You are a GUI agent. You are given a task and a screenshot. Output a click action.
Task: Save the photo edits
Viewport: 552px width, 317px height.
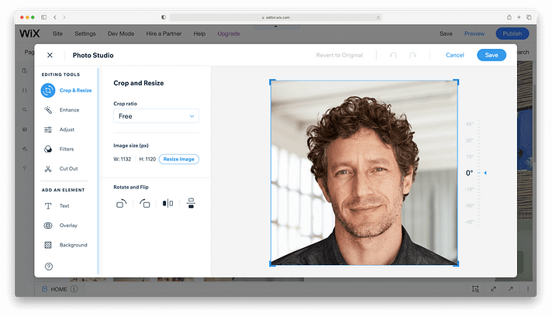point(492,55)
